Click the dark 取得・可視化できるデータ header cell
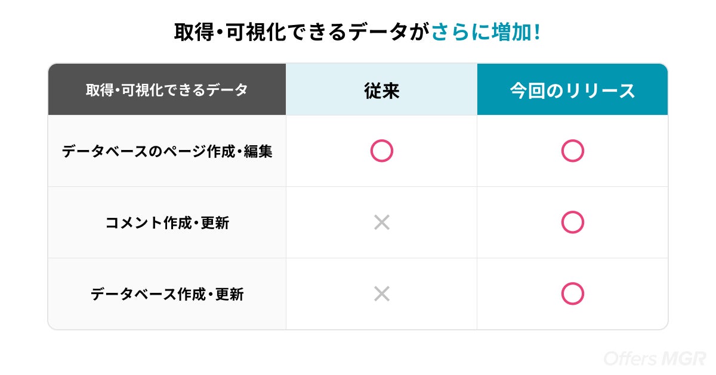 [166, 90]
